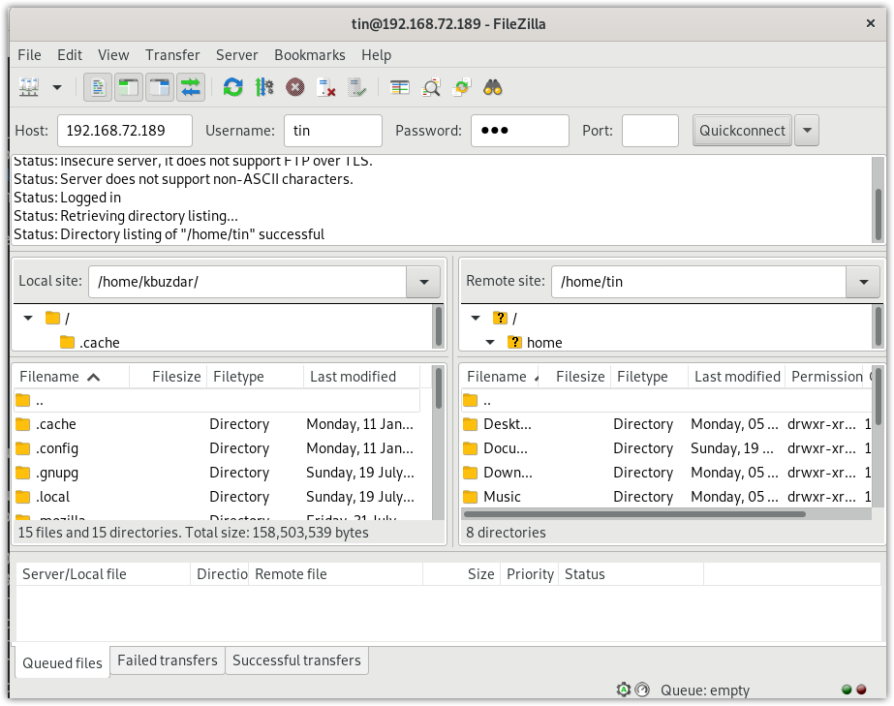Refresh the file and folder lists

[232, 88]
